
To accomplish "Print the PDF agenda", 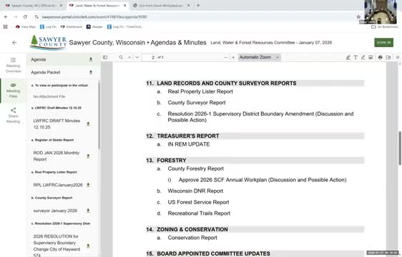I will pyautogui.click(x=381, y=57).
